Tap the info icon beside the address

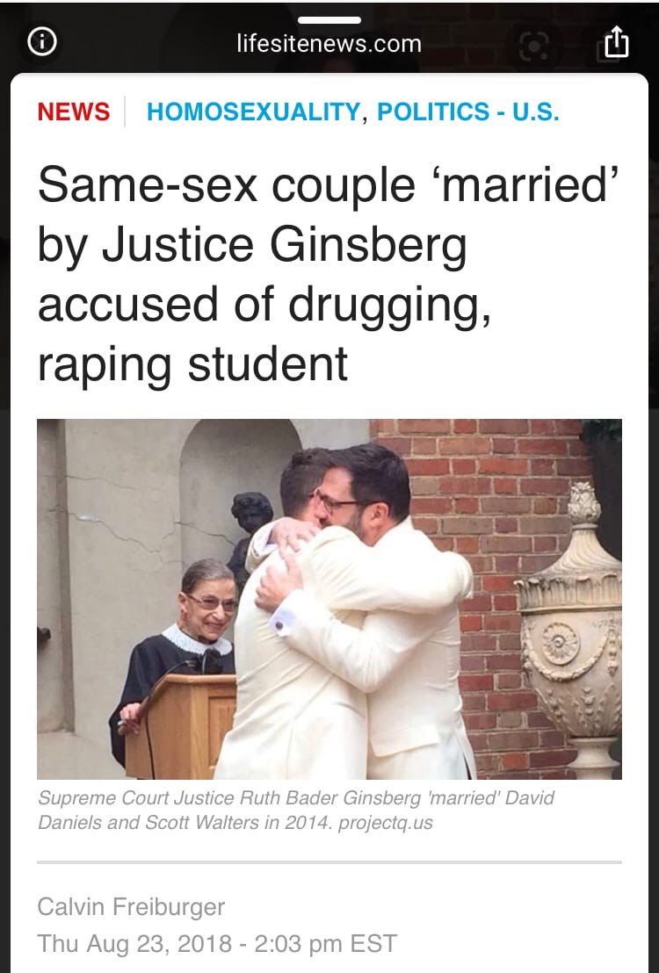42,42
